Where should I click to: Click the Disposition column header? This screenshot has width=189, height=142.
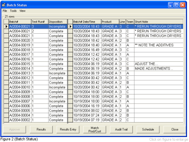pyautogui.click(x=58, y=22)
